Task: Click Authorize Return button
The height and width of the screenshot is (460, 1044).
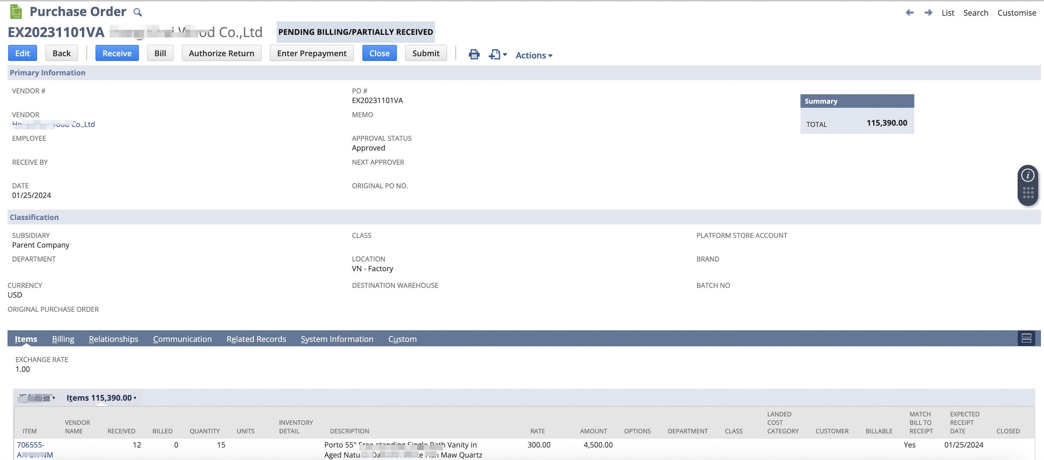Action: tap(221, 53)
